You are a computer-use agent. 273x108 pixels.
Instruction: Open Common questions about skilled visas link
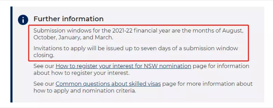point(108,84)
